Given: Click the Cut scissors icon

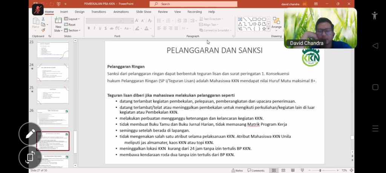Looking at the screenshot, I should pos(43,19).
